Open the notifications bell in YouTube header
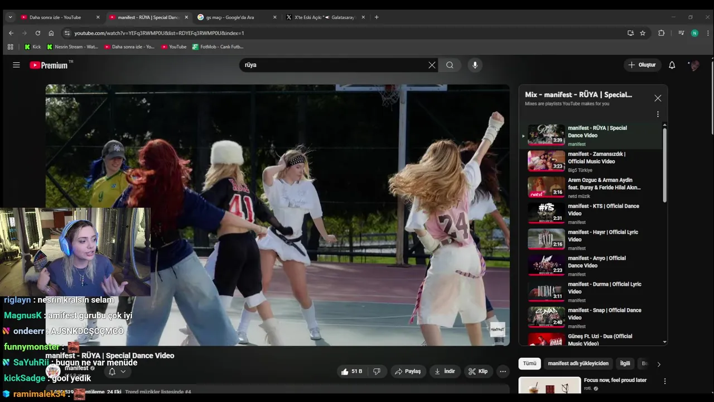 tap(672, 65)
